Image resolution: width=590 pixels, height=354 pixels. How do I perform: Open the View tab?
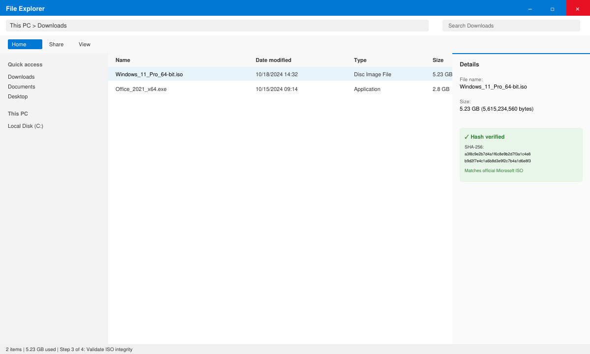tap(85, 44)
